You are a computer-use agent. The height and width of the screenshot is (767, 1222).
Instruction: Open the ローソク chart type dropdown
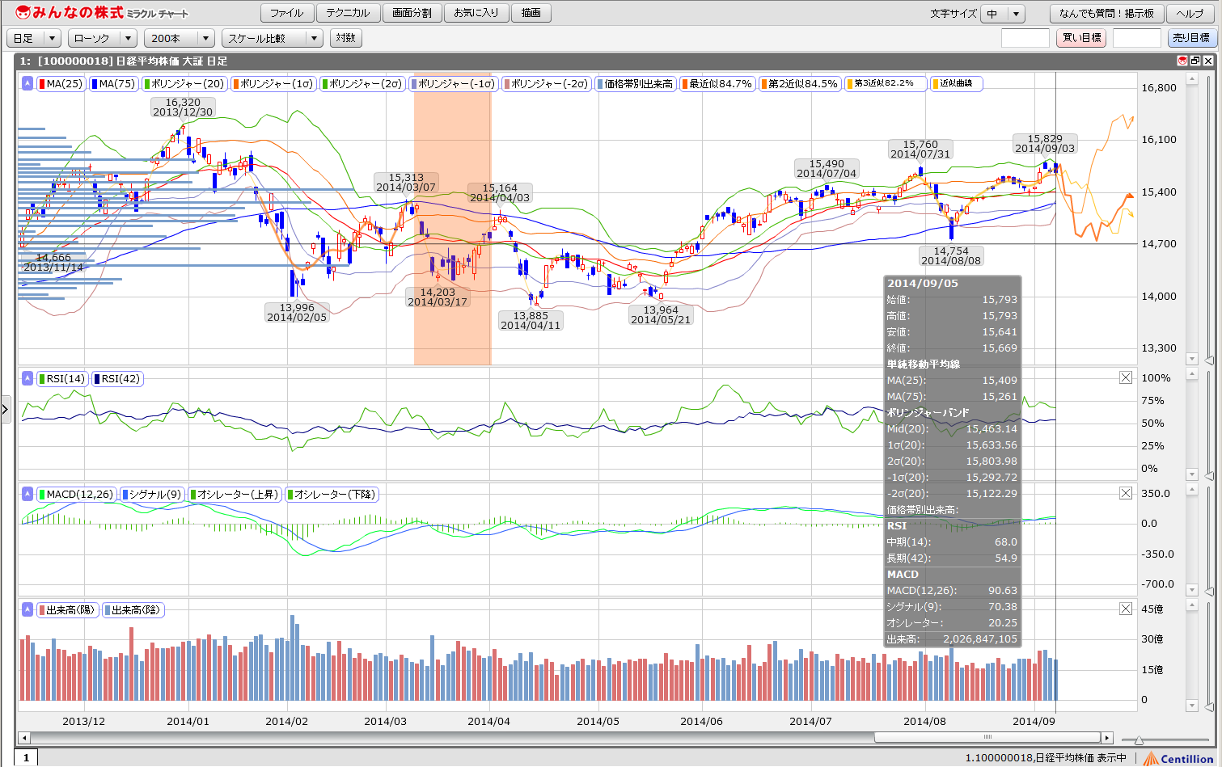point(102,38)
